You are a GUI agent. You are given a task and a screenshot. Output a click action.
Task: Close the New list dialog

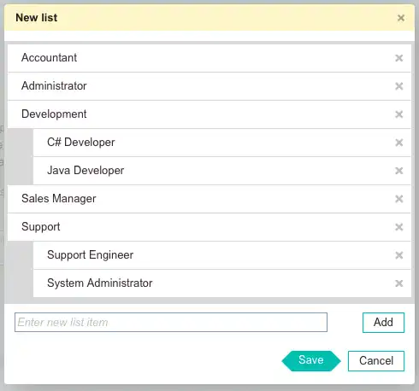click(401, 18)
